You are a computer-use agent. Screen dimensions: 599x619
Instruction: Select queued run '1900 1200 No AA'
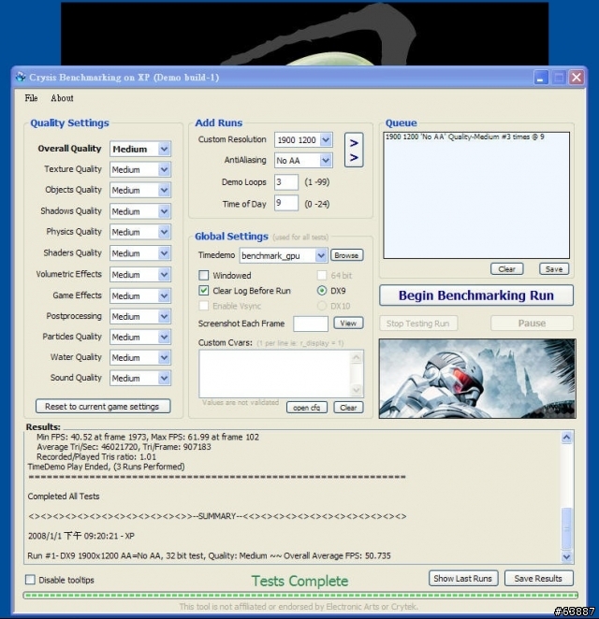coord(464,137)
